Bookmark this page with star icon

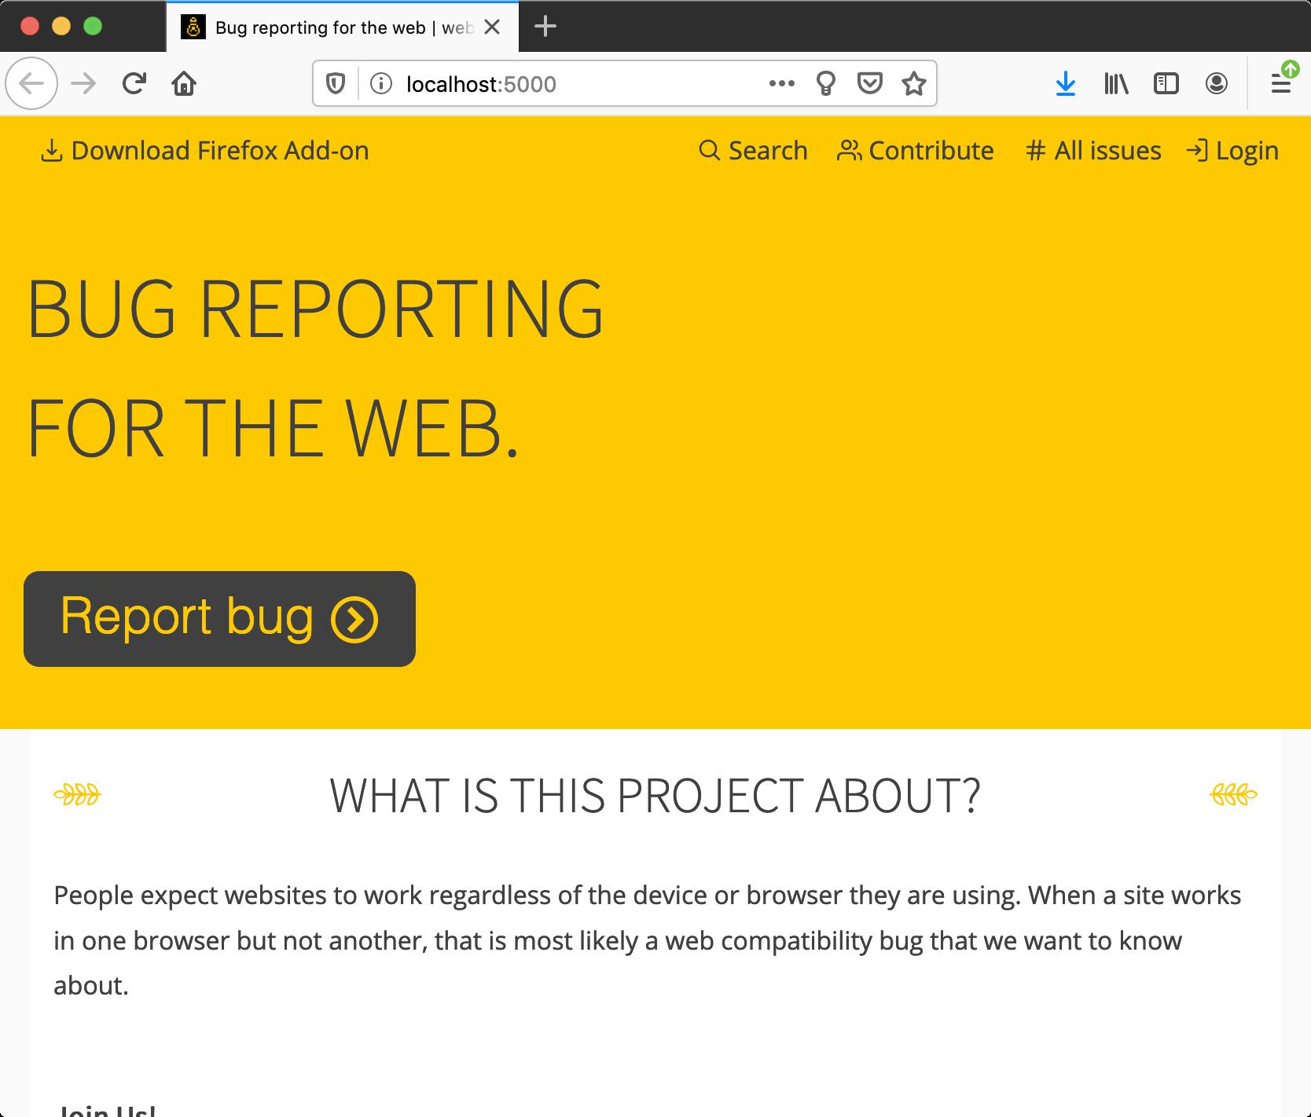pos(913,83)
